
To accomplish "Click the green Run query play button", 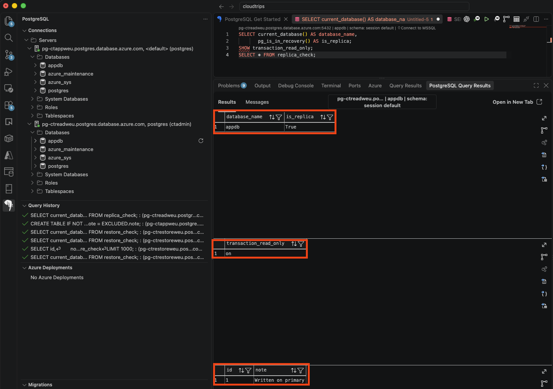I will pos(487,19).
